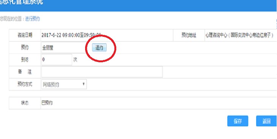Focus the 备注 remarks input field
The height and width of the screenshot is (139, 277).
(102, 72)
